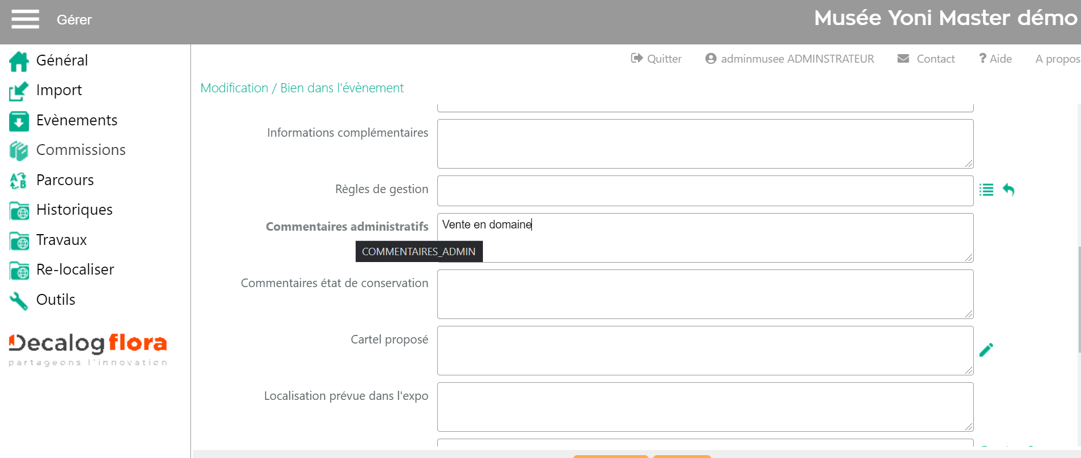The image size is (1081, 458).
Task: Click the Localisation prévue dans l'expo field
Action: click(705, 407)
